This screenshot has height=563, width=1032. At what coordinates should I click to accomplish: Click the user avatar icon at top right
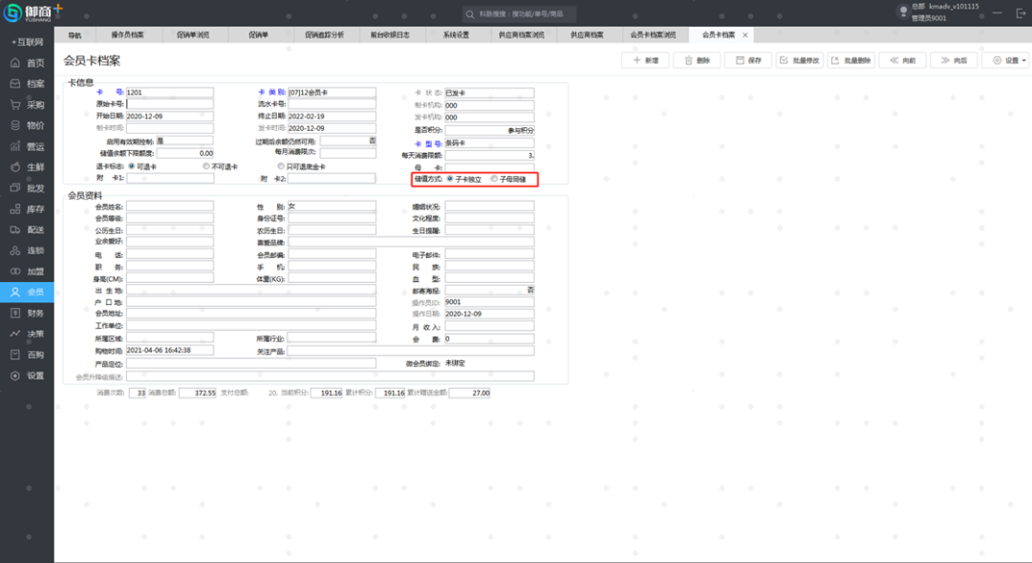pyautogui.click(x=903, y=11)
